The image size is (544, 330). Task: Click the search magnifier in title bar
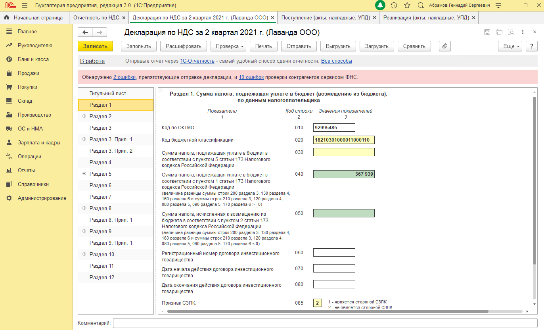[421, 6]
